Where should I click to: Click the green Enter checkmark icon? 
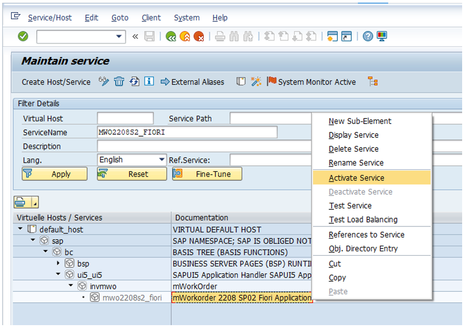click(23, 36)
